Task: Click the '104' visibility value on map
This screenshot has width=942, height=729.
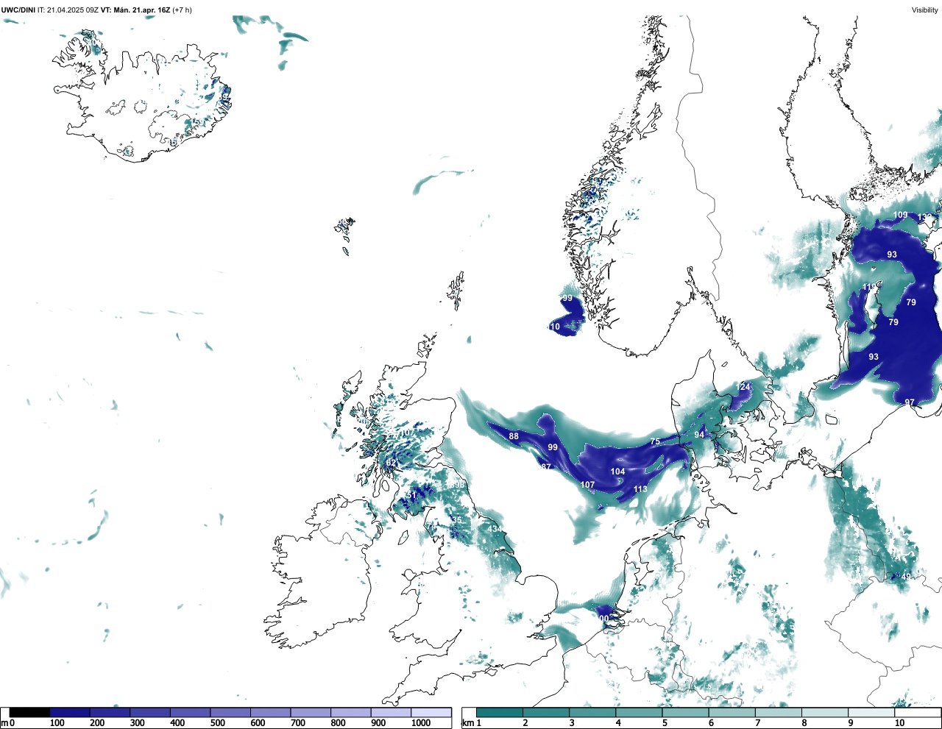Action: coord(617,472)
